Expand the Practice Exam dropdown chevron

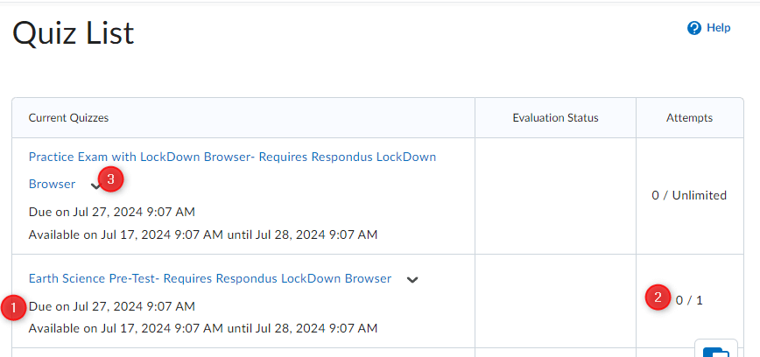94,185
